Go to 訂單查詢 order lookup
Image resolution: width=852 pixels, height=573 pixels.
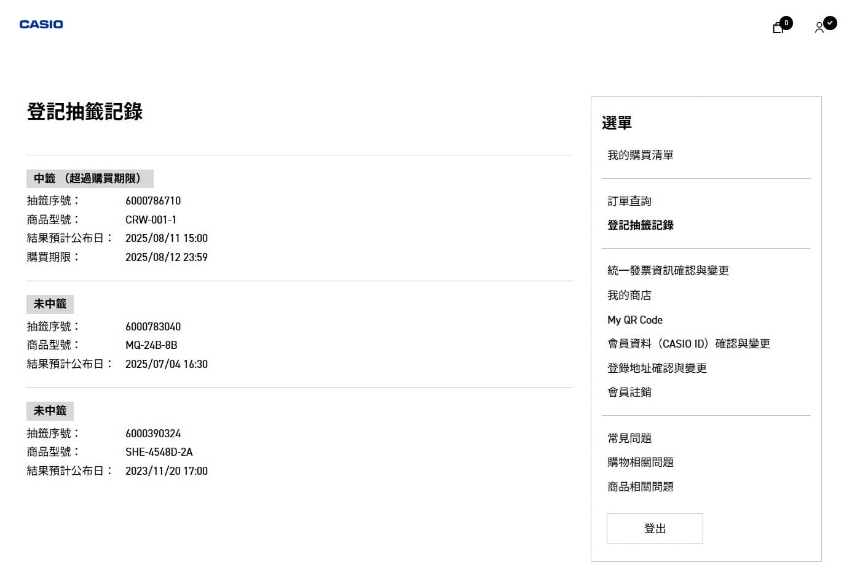[x=629, y=201]
